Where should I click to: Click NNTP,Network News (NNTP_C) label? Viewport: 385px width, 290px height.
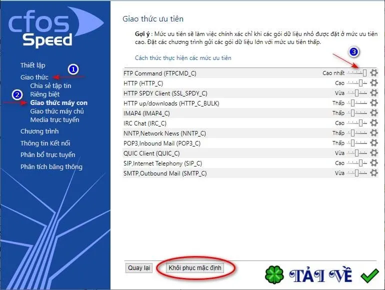coord(165,133)
